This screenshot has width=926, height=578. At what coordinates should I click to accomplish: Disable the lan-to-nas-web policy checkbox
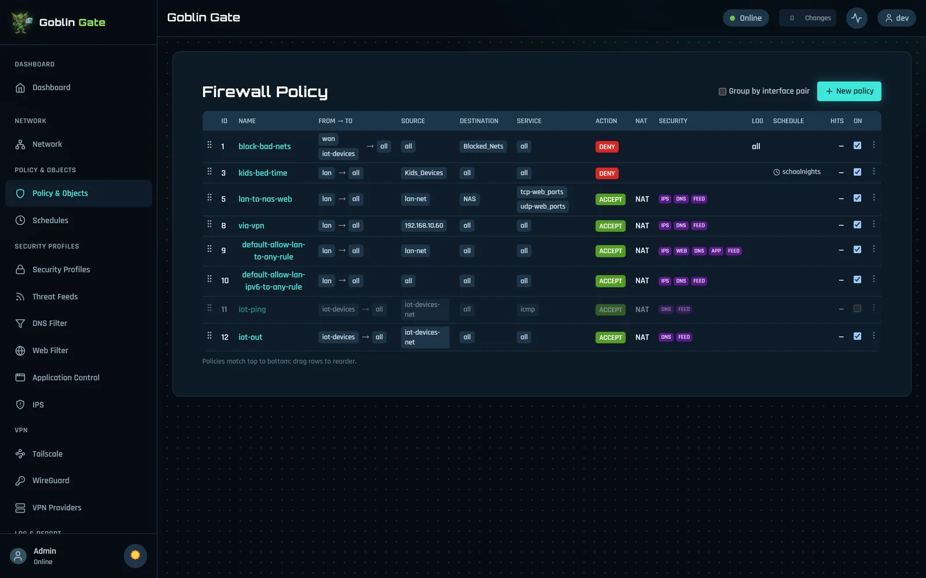[857, 198]
